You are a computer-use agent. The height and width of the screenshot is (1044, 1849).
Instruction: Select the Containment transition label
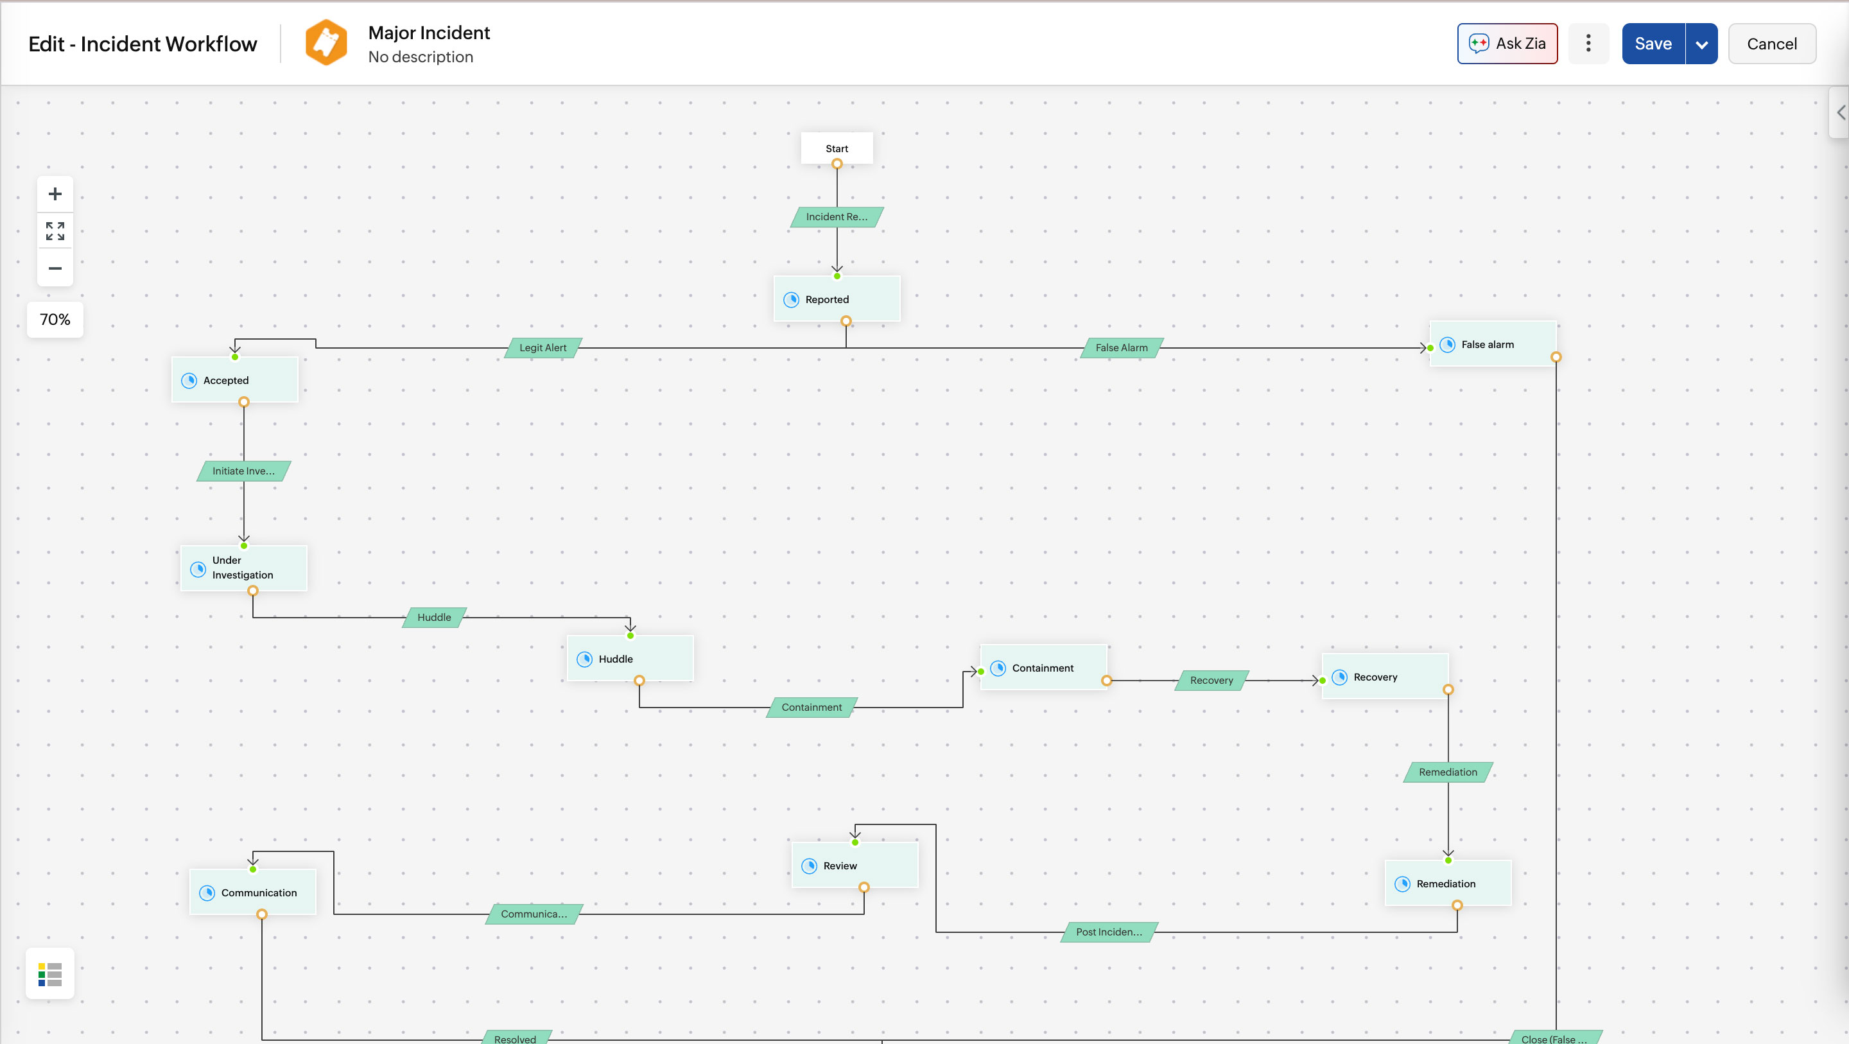click(x=812, y=708)
